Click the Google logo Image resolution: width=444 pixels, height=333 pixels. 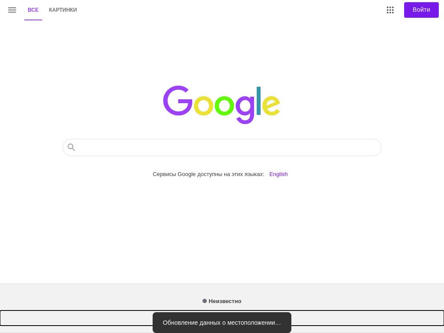[222, 104]
